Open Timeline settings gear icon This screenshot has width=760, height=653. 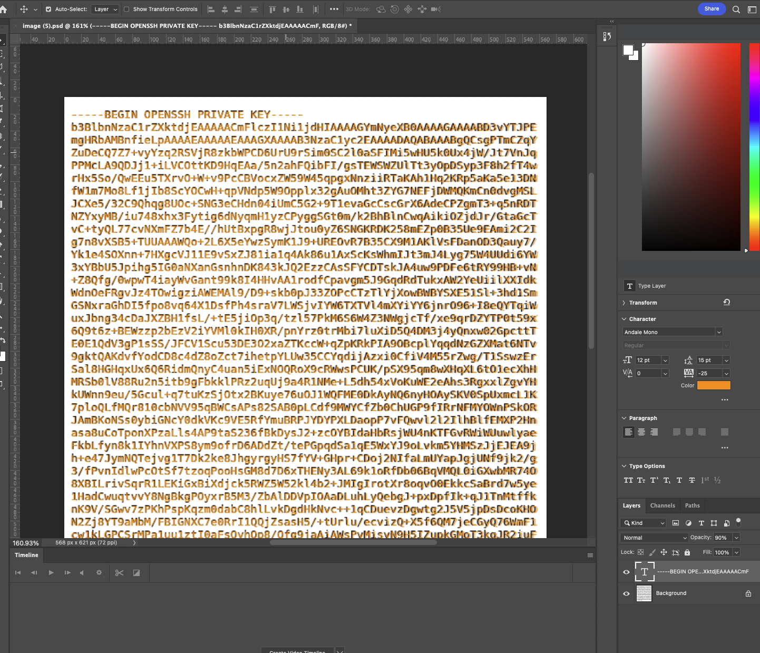click(x=99, y=573)
